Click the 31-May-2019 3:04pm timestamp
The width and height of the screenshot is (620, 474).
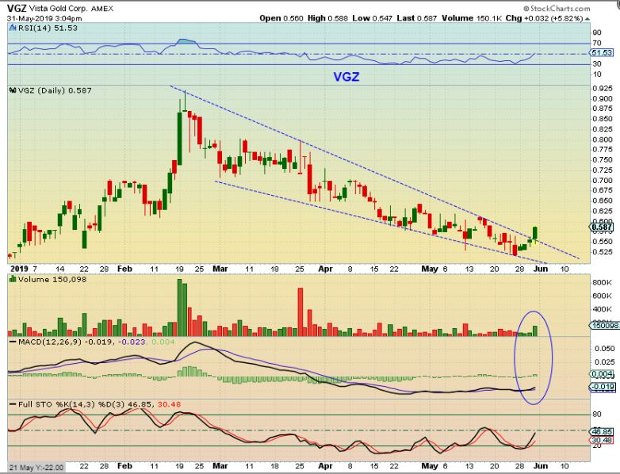point(44,18)
